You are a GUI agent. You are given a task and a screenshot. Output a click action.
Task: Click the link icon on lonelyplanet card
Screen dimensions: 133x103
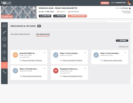point(96,55)
